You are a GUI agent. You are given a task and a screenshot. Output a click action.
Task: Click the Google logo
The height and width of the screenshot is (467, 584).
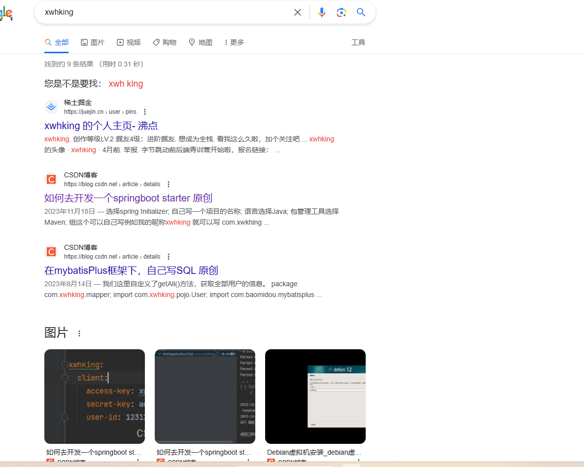point(6,13)
